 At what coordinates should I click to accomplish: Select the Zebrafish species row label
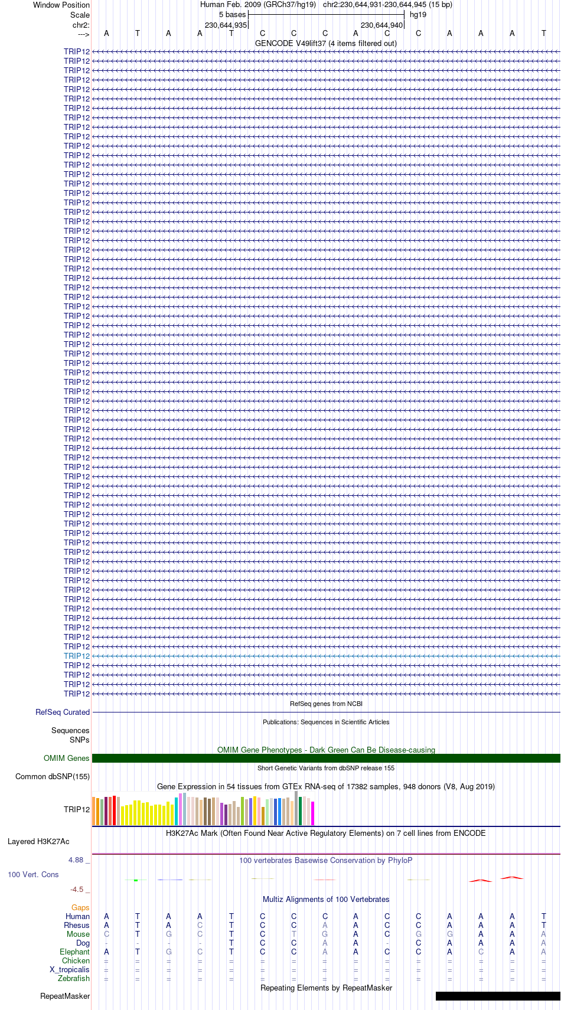point(74,978)
